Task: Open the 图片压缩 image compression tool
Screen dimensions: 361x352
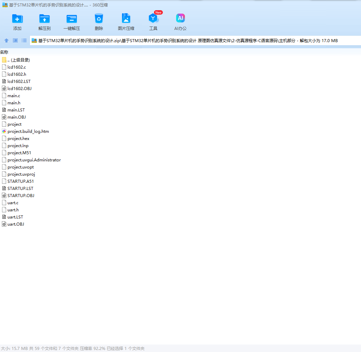Action: 126,18
